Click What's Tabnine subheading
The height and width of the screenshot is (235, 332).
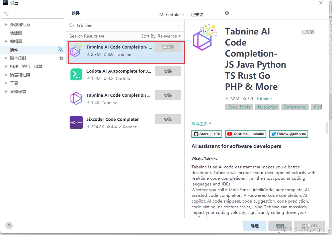(204, 158)
